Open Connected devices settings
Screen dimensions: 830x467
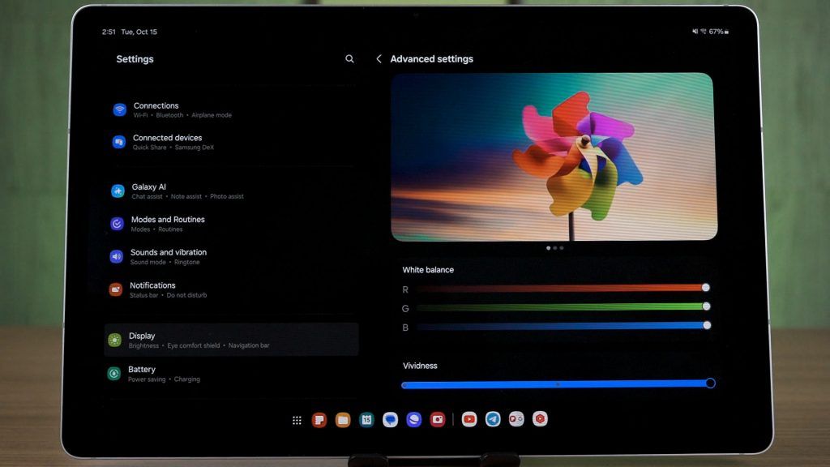tap(233, 142)
